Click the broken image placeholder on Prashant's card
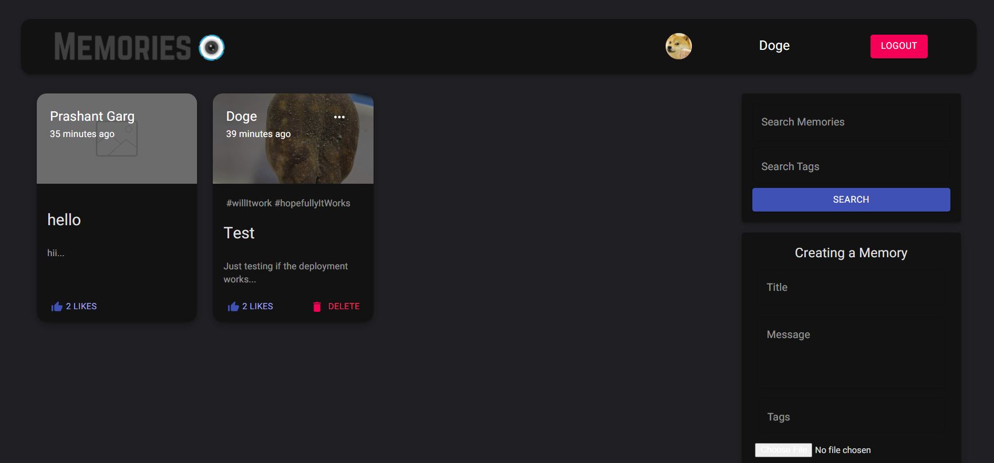This screenshot has height=463, width=994. click(x=117, y=141)
